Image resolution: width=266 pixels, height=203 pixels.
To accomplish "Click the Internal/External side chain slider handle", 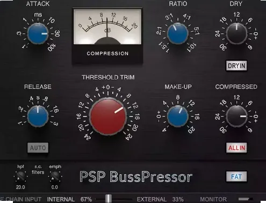I will (x=109, y=199).
